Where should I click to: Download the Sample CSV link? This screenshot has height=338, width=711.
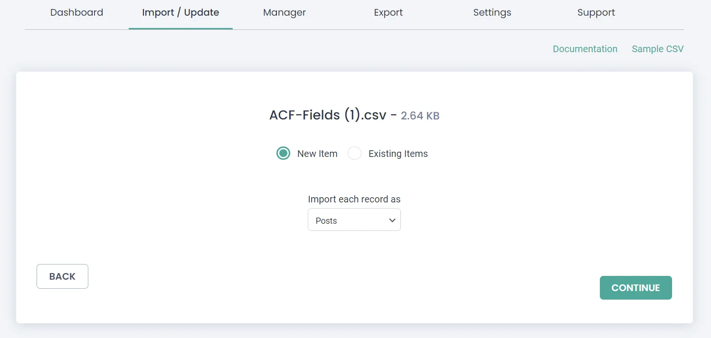pos(657,49)
